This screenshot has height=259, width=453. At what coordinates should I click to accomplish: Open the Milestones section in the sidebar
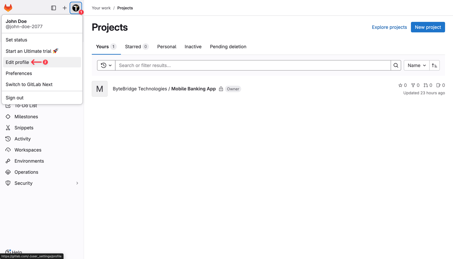26,116
